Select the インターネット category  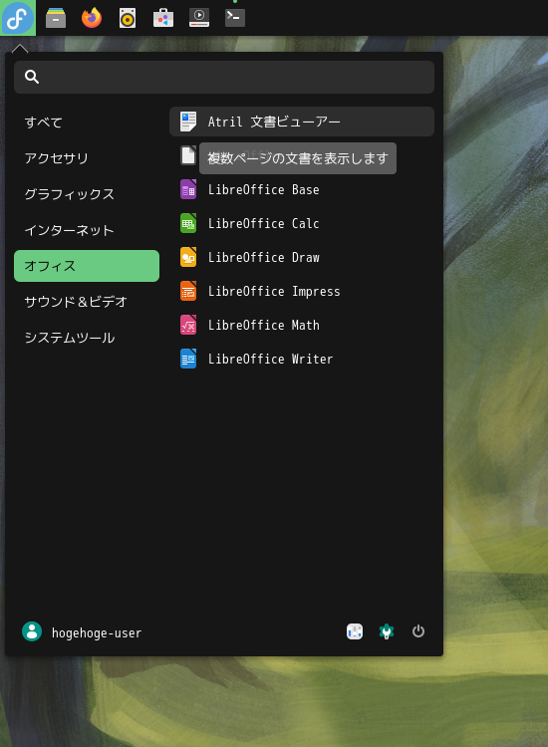point(87,230)
